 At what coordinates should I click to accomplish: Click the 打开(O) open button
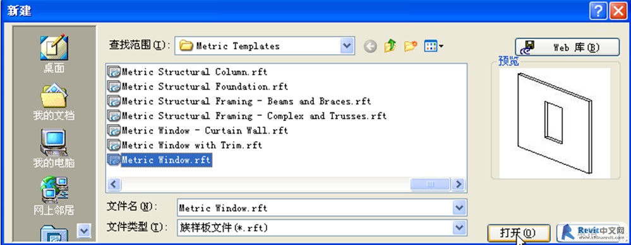click(519, 233)
